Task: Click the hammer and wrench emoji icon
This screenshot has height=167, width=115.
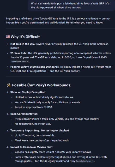Action: click(9, 85)
